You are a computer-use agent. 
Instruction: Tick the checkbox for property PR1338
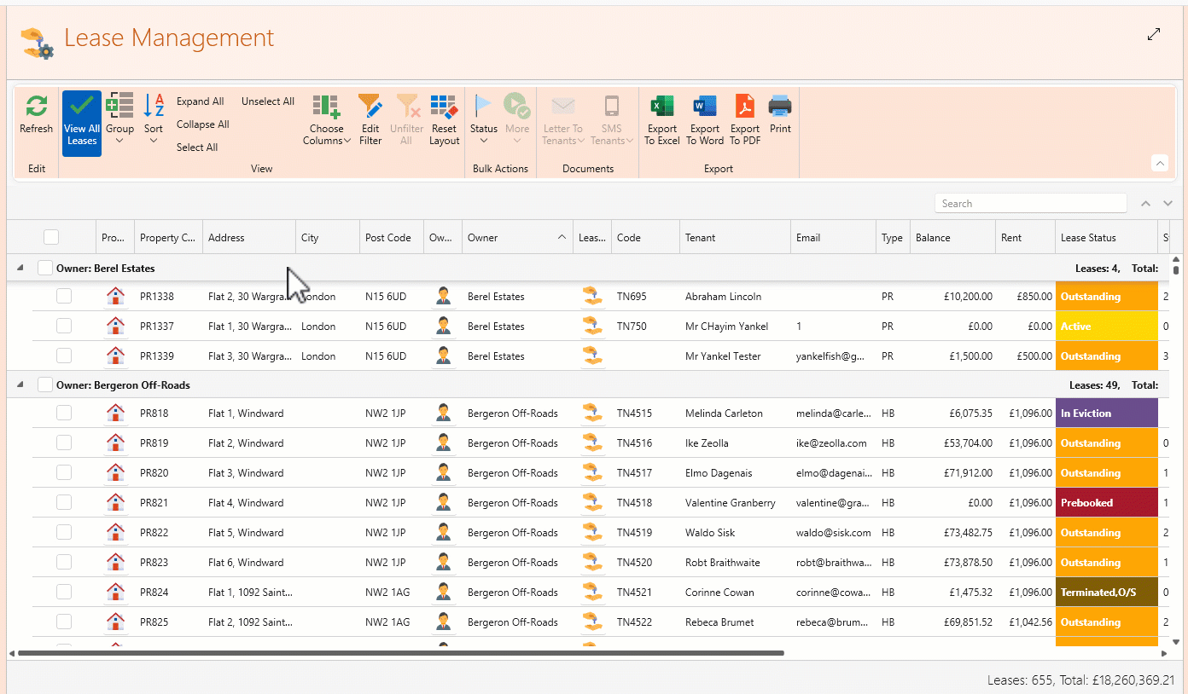click(x=64, y=297)
